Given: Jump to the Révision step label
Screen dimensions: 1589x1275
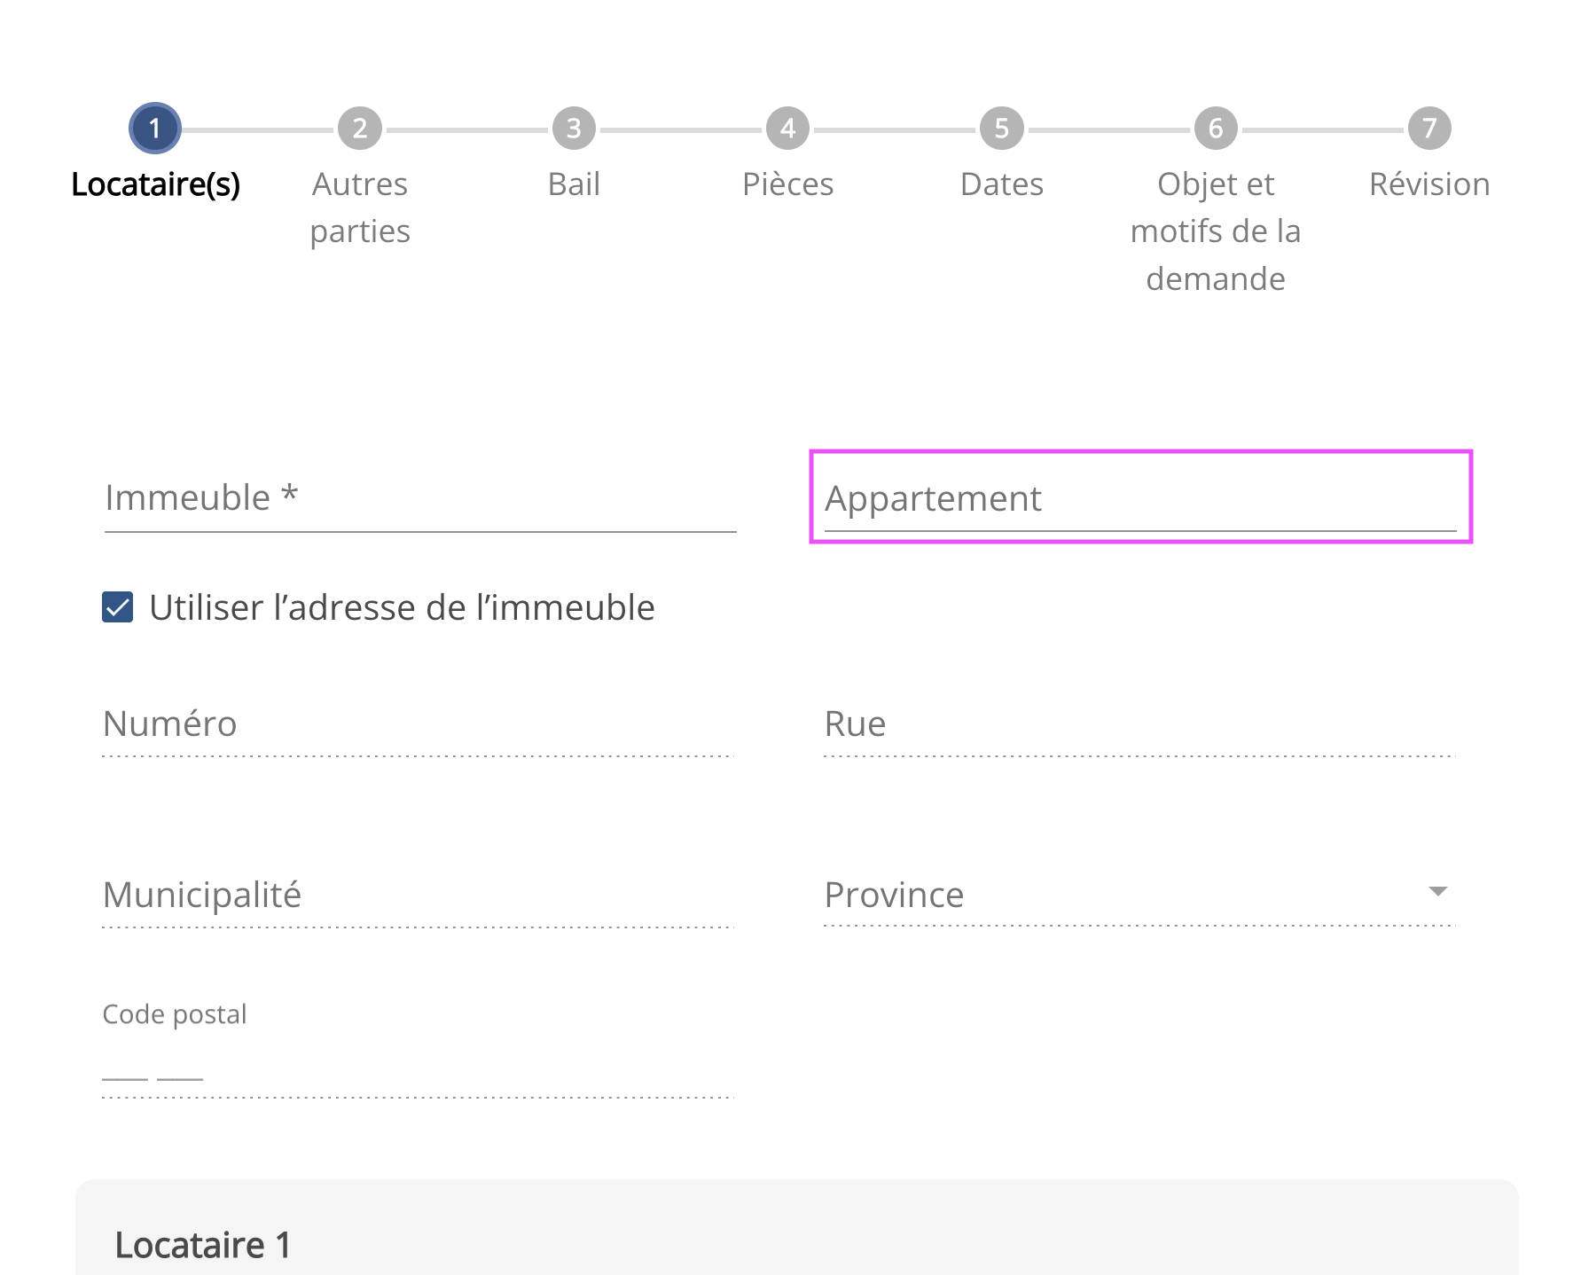Looking at the screenshot, I should 1429,184.
